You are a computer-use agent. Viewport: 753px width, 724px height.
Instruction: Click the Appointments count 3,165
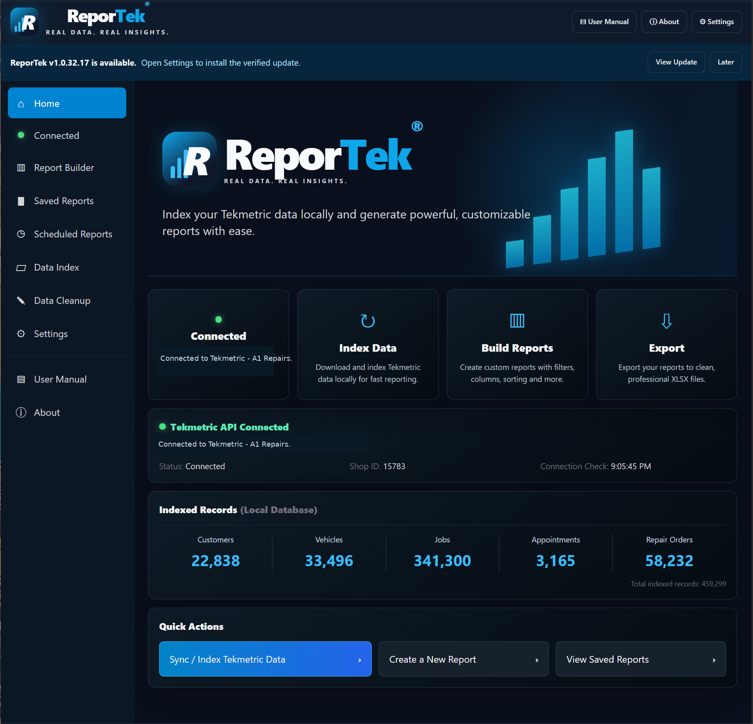click(x=555, y=561)
